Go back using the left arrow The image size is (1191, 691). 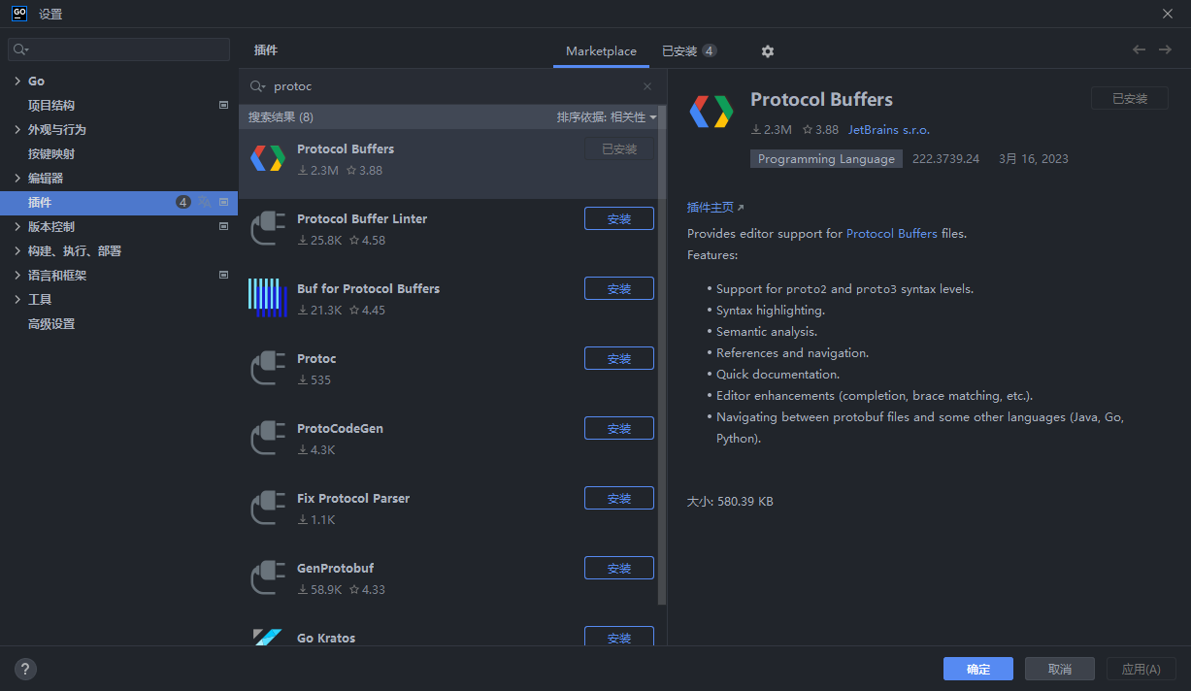[x=1139, y=49]
